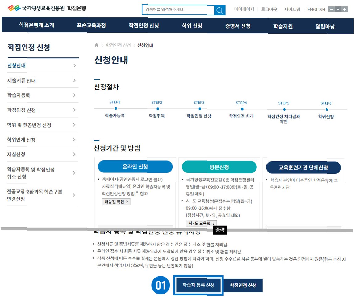Screen dimensions: 354x304
Task: Click 학습자 등록 신청 button
Action: (198, 285)
